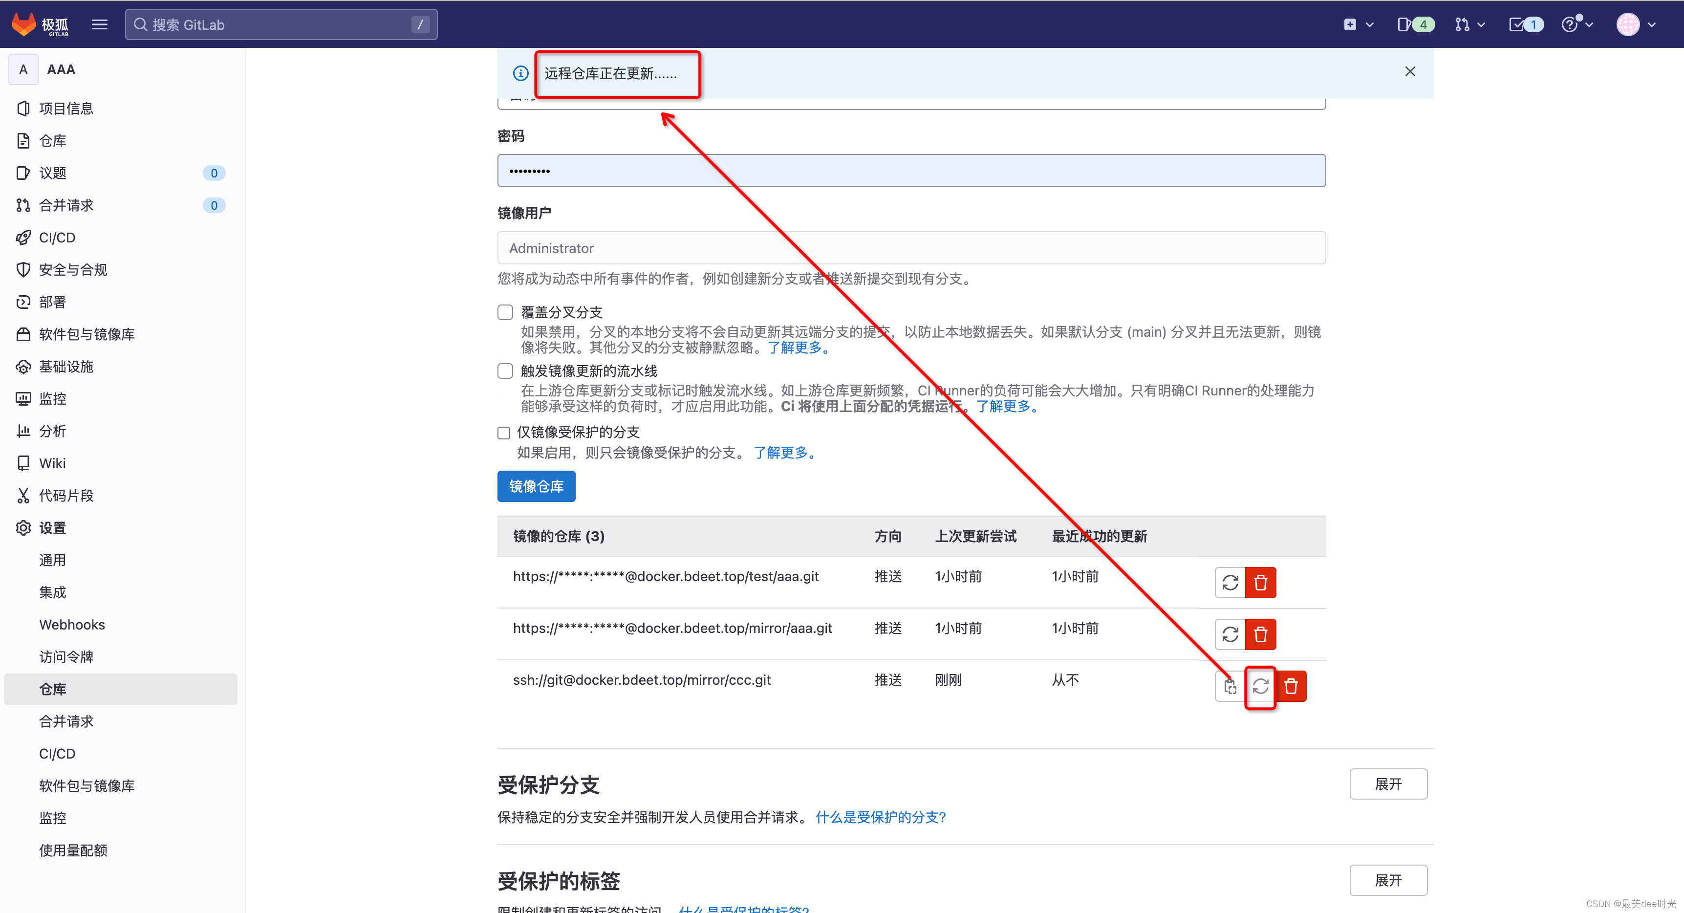Viewport: 1684px width, 913px height.
Task: Click the 设置 gear icon
Action: tap(23, 528)
